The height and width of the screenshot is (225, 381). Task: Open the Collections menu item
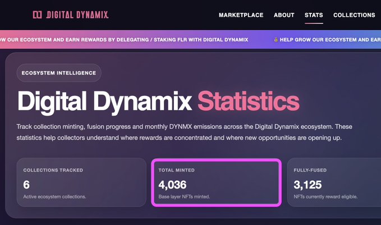(x=354, y=15)
